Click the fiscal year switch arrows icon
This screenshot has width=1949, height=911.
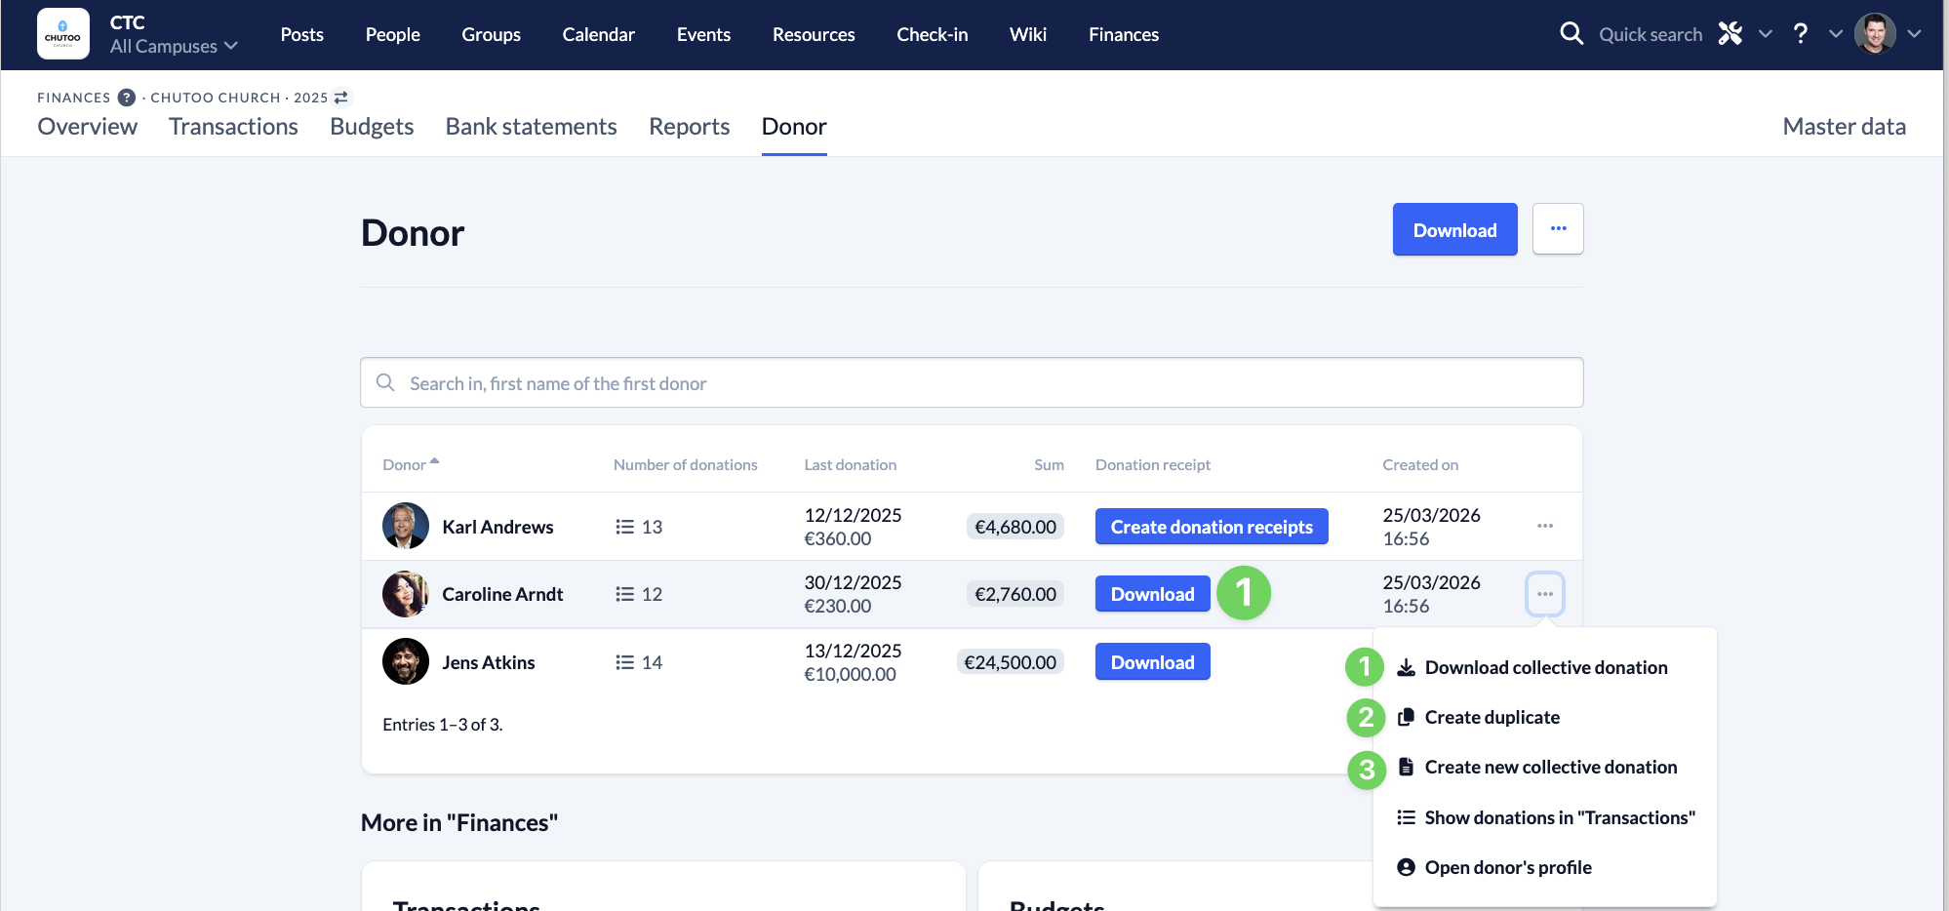tap(341, 98)
